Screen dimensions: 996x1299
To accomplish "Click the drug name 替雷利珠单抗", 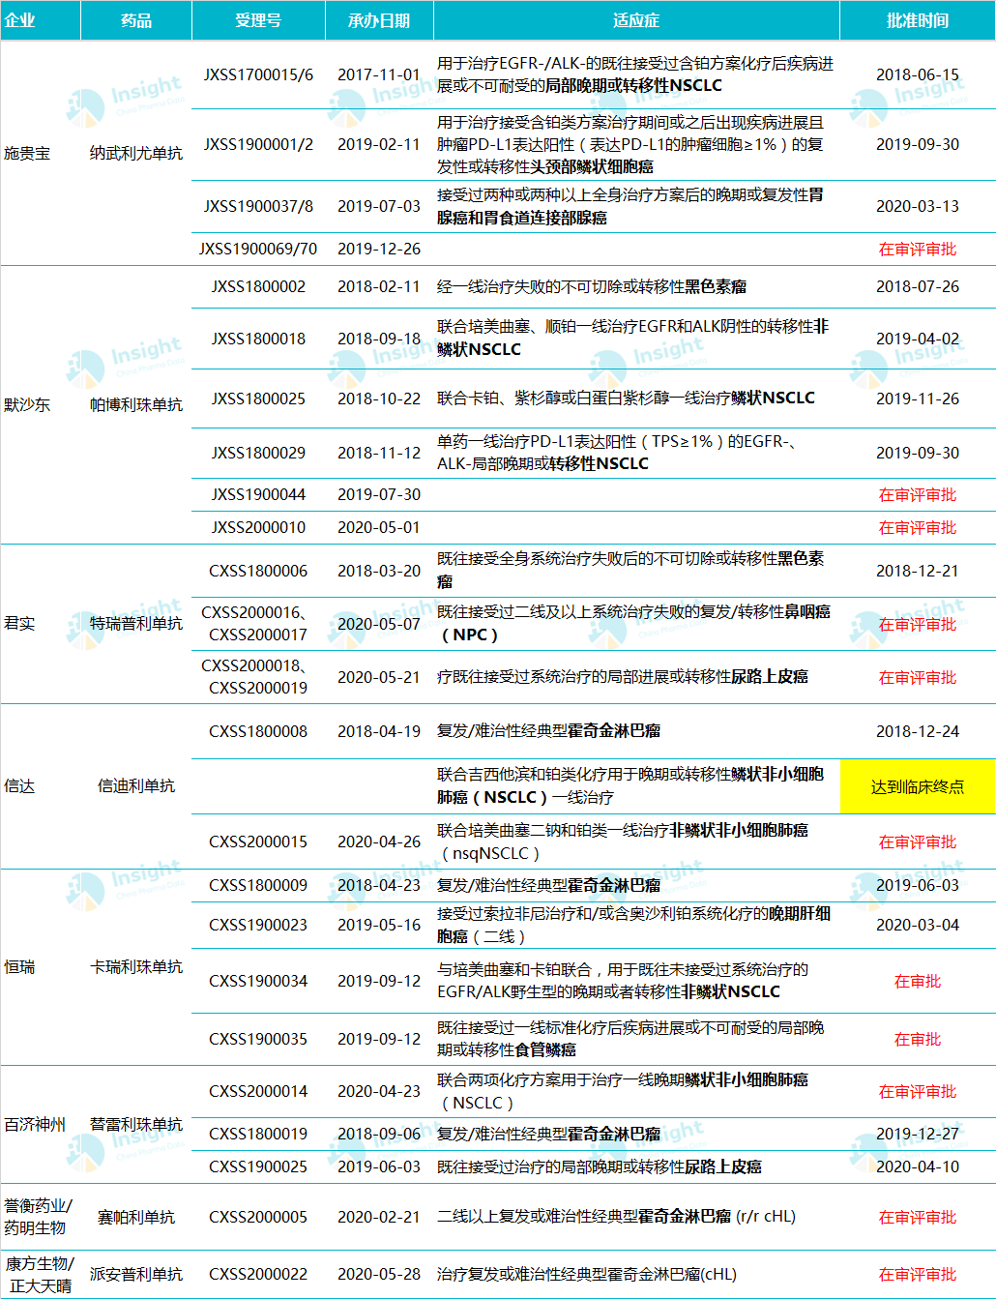I will tap(136, 1124).
